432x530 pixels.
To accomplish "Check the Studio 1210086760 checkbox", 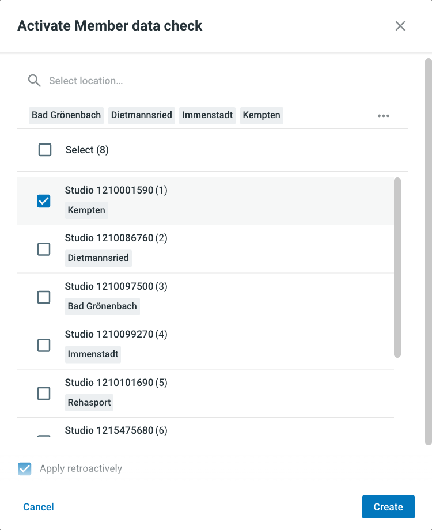I will pos(44,249).
